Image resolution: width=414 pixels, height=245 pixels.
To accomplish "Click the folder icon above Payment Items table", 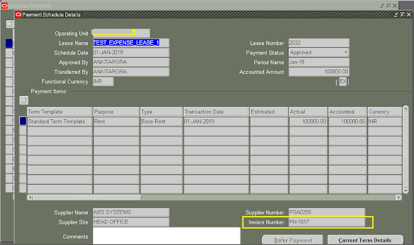I will [x=24, y=100].
